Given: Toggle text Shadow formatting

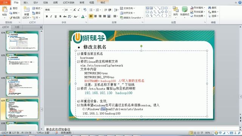Looking at the screenshot, I should pyautogui.click(x=60, y=16).
